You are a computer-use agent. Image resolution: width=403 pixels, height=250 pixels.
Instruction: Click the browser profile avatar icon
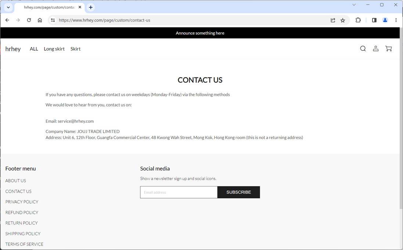[x=385, y=20]
